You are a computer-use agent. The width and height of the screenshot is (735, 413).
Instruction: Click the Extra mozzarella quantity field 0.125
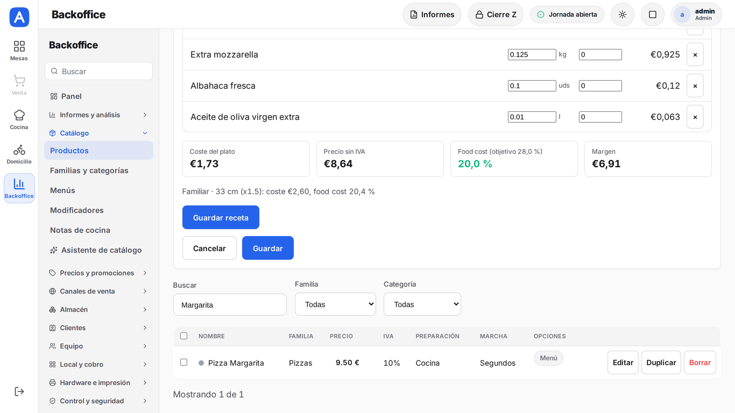pos(532,54)
